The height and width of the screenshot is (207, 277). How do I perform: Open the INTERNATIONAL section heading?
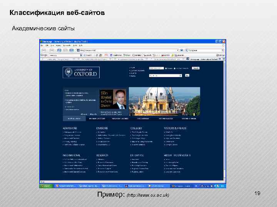72,155
